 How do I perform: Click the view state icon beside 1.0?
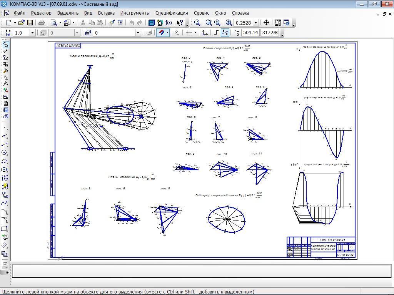(8, 33)
